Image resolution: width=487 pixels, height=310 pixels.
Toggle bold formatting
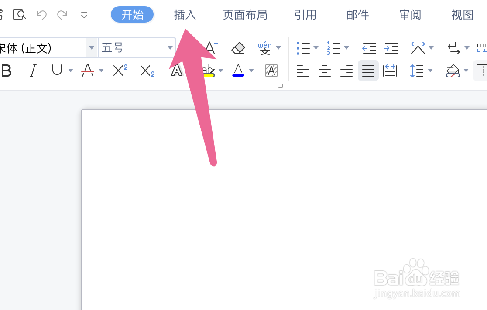point(7,71)
